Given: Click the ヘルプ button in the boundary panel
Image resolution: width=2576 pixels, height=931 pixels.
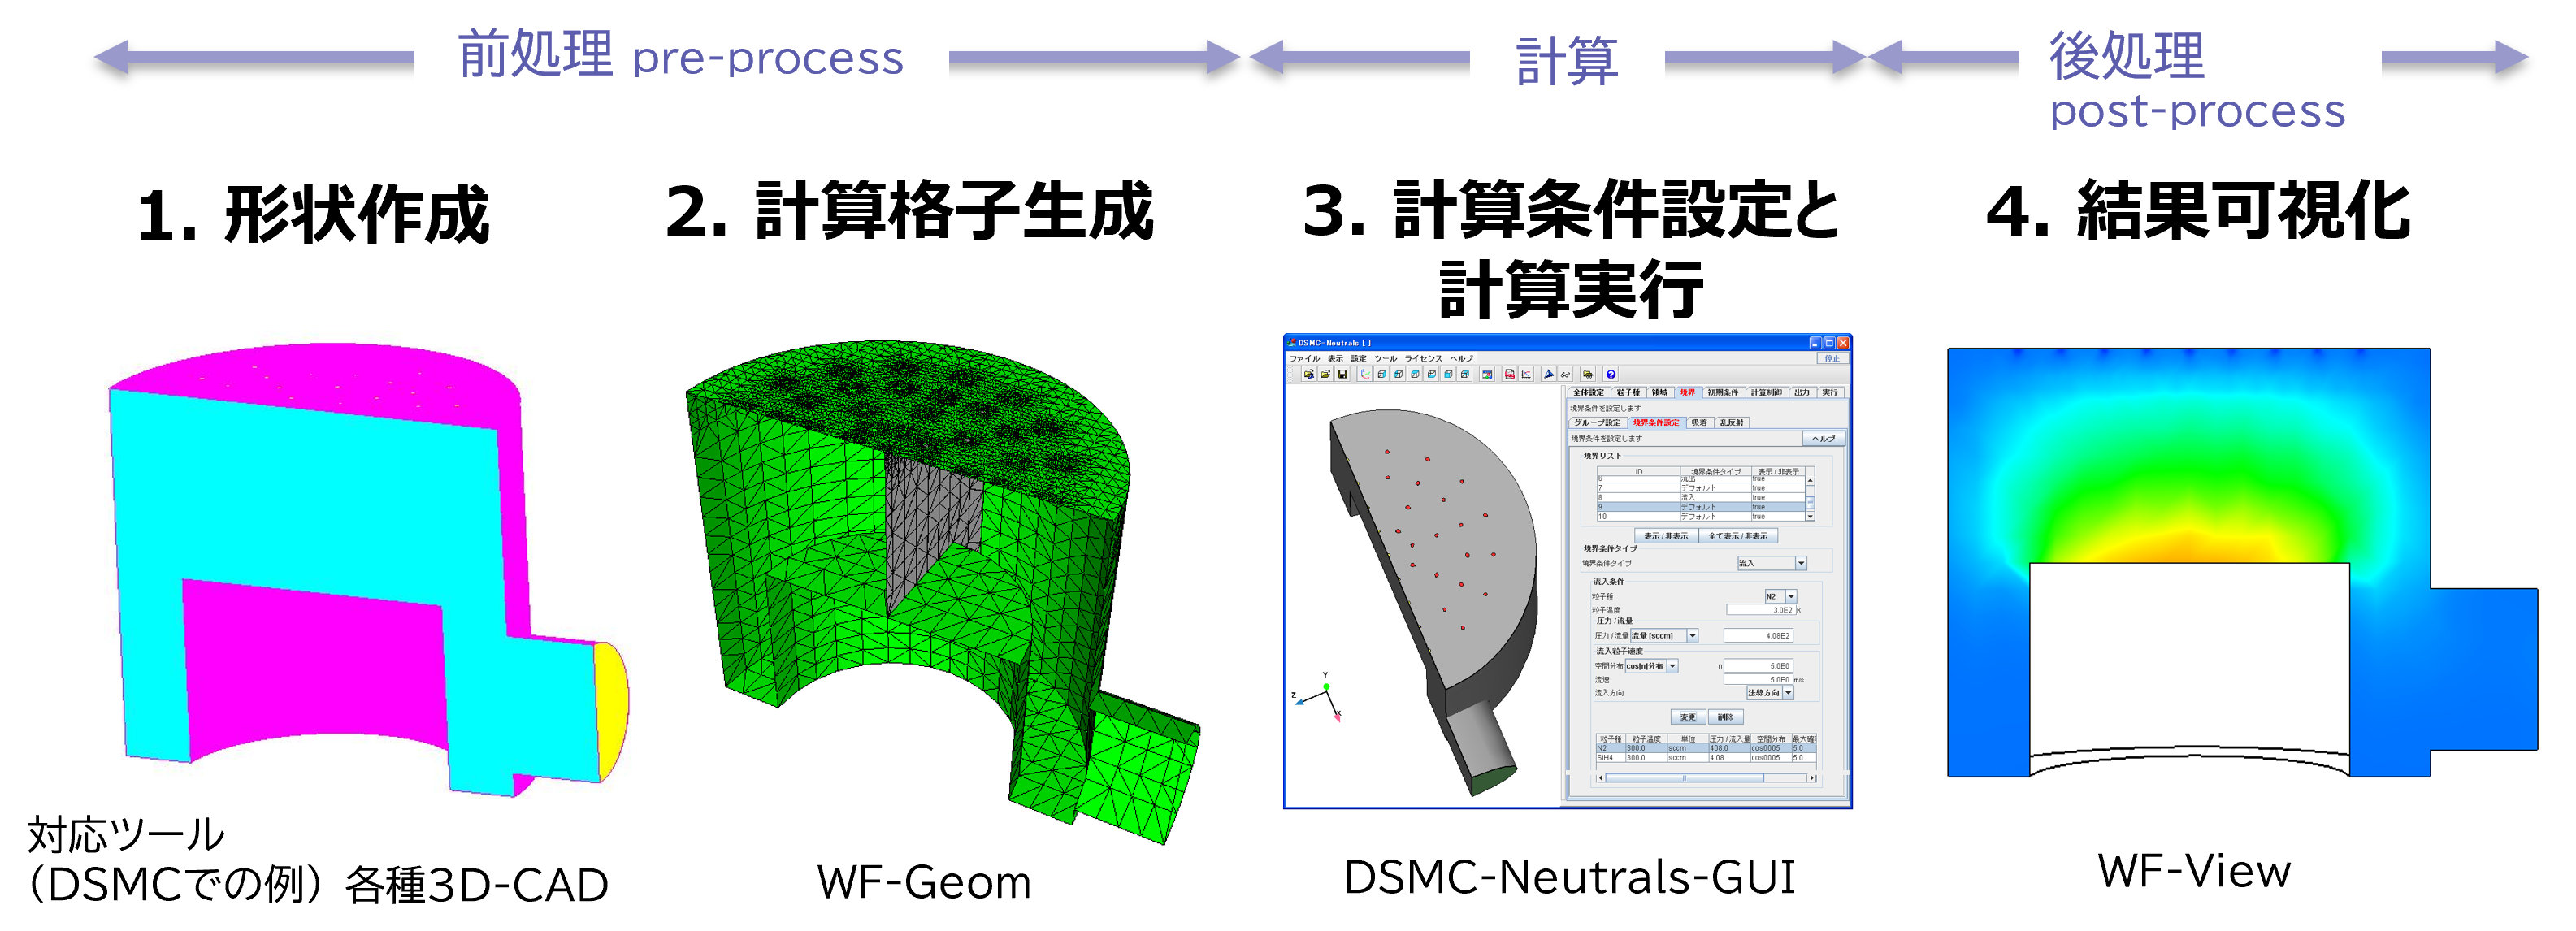Looking at the screenshot, I should [x=1824, y=439].
